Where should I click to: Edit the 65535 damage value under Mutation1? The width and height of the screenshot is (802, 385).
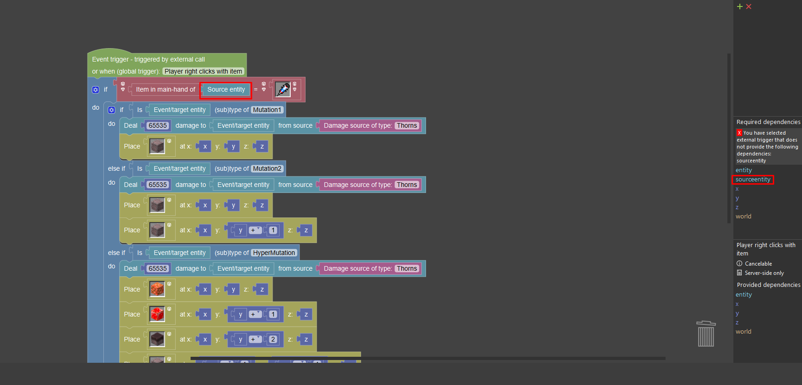(158, 126)
